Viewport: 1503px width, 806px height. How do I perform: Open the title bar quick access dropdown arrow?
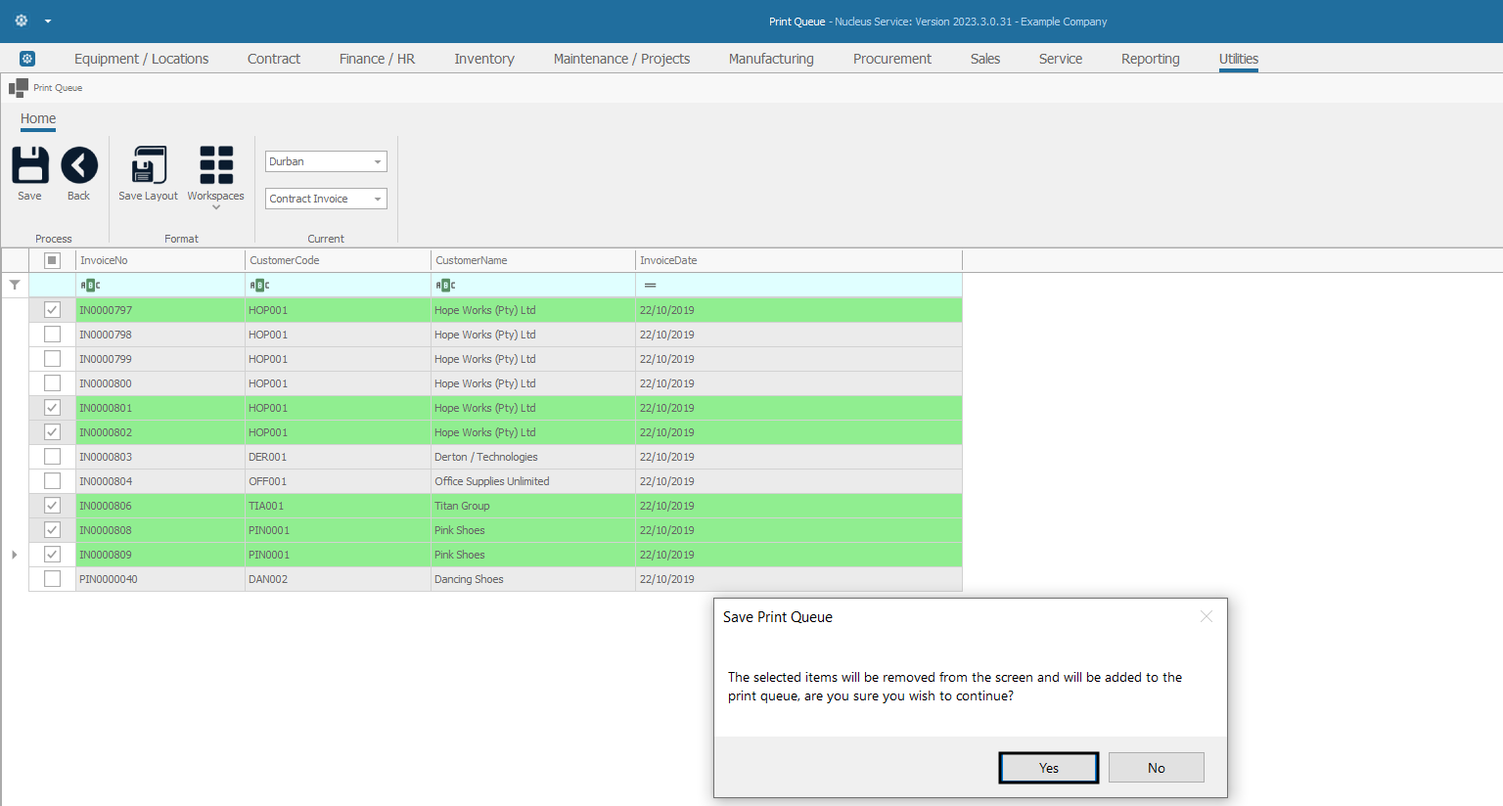click(x=48, y=21)
